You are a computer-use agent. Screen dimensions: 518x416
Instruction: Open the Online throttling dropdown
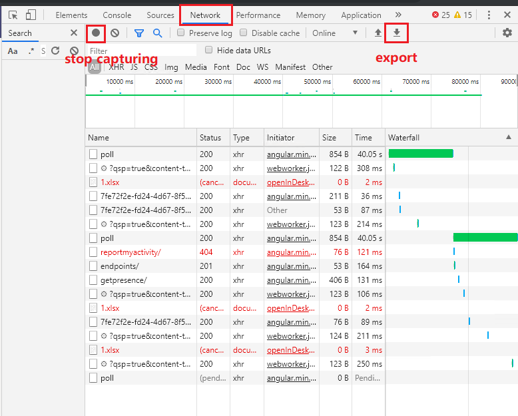[x=335, y=33]
